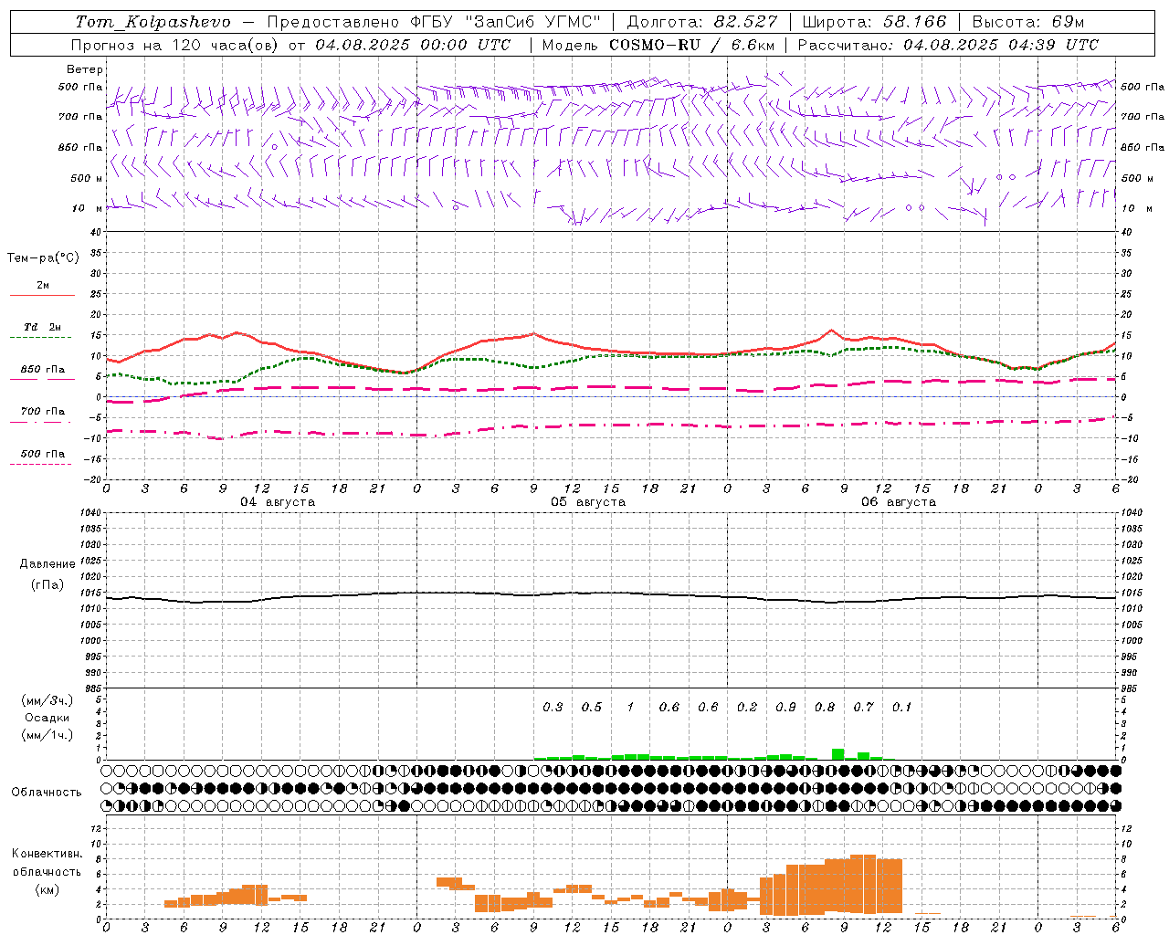This screenshot has height=935, width=1169.
Task: Click the Конвективн. convective cloud label
Action: click(47, 854)
